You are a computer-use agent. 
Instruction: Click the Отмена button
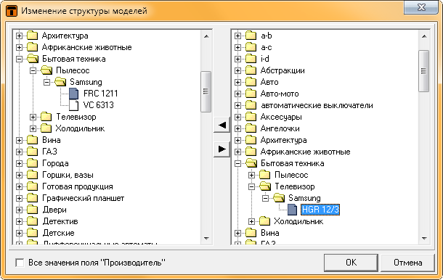click(x=407, y=263)
